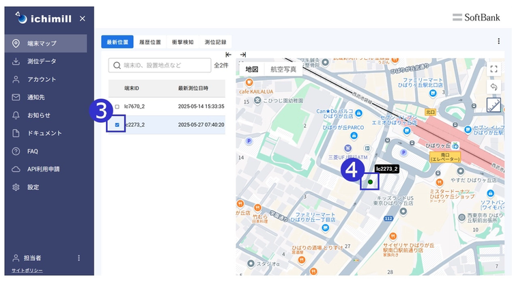The height and width of the screenshot is (284, 512).
Task: Click the 端末ID search input field
Action: [160, 66]
